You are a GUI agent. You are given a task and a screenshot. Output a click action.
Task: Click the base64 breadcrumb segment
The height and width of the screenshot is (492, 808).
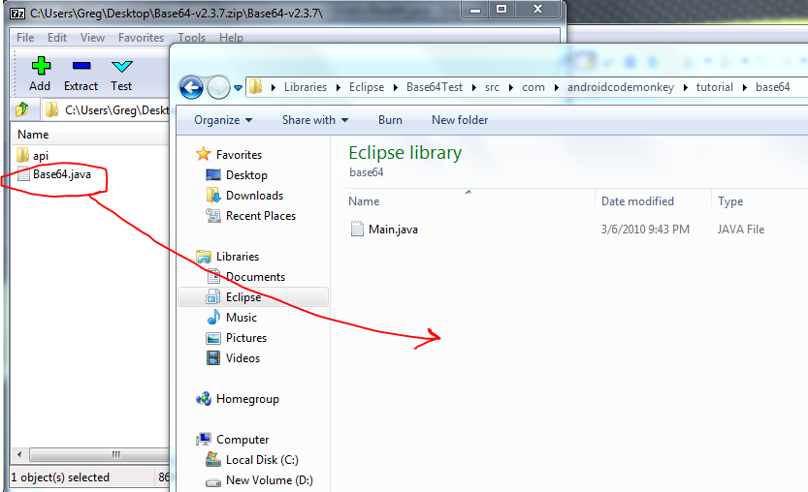(772, 87)
